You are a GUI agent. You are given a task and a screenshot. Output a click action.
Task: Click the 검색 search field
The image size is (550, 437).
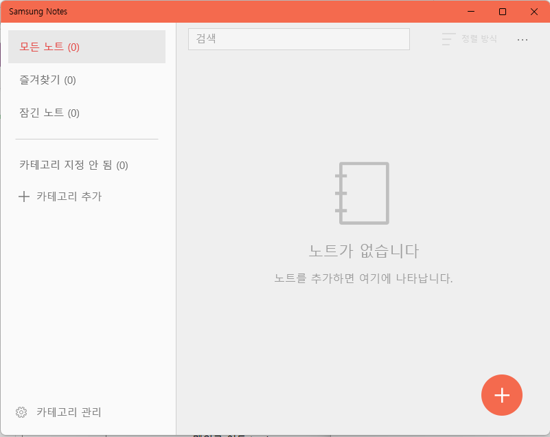[x=299, y=39]
